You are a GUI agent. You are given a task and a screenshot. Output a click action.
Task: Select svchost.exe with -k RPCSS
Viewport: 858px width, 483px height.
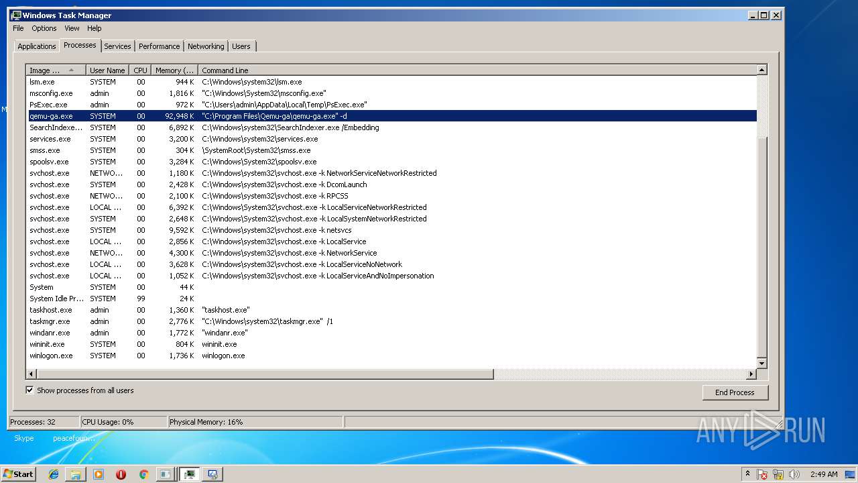pos(391,196)
